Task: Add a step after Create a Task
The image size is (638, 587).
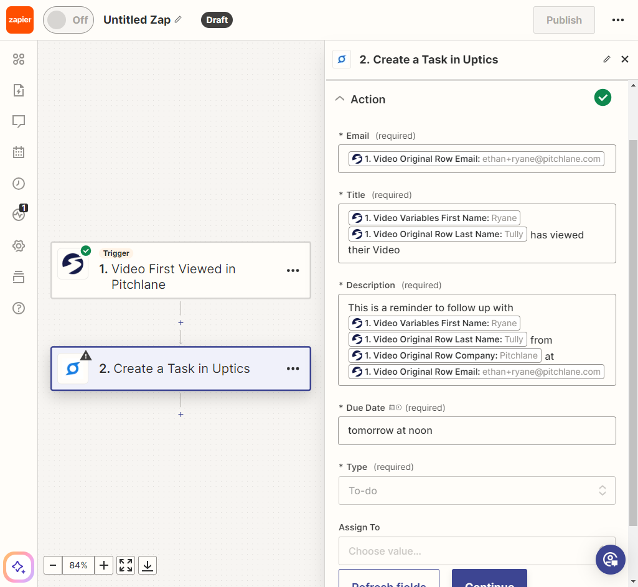Action: (181, 415)
